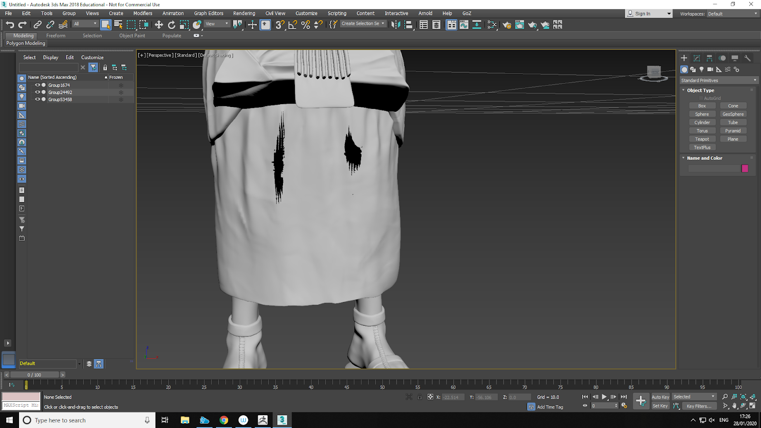Viewport: 761px width, 428px height.
Task: Open the Standard Primitives dropdown
Action: coord(718,80)
